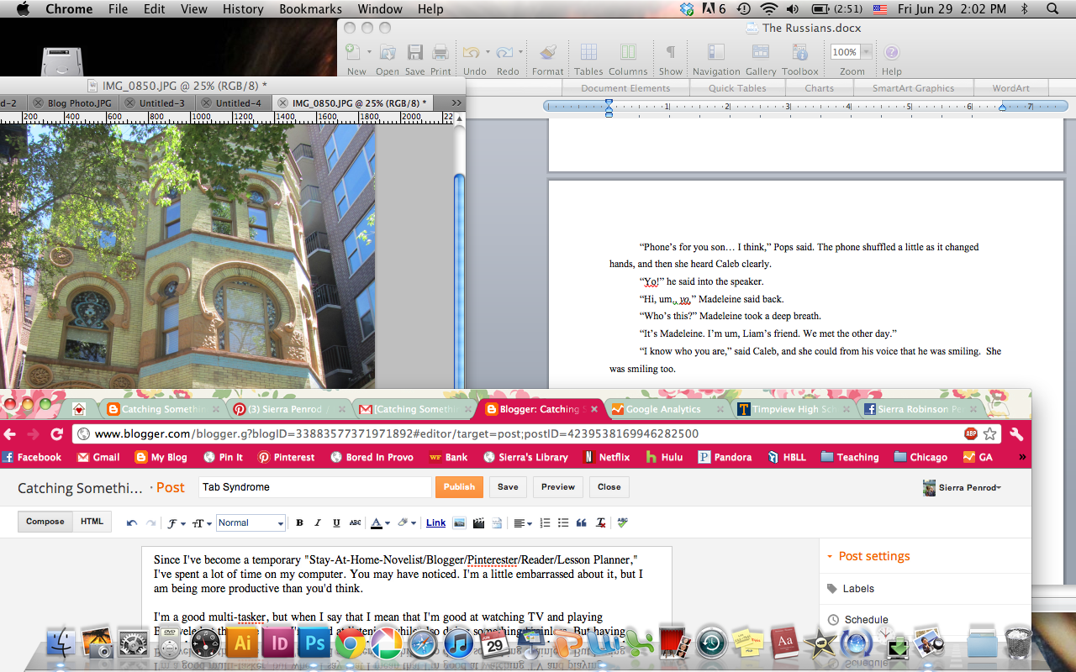Screen dimensions: 1076x672
Task: Open the Bookmarks menu in menu bar
Action: (310, 9)
